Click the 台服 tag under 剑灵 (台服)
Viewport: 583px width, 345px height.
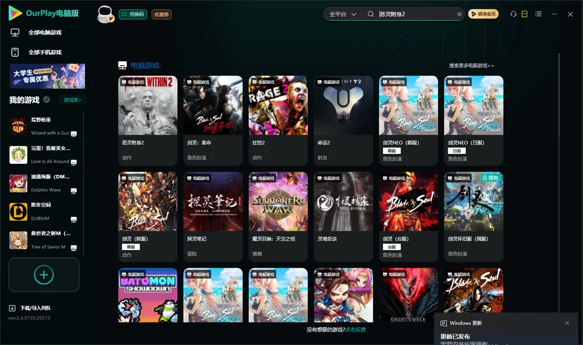tap(392, 247)
